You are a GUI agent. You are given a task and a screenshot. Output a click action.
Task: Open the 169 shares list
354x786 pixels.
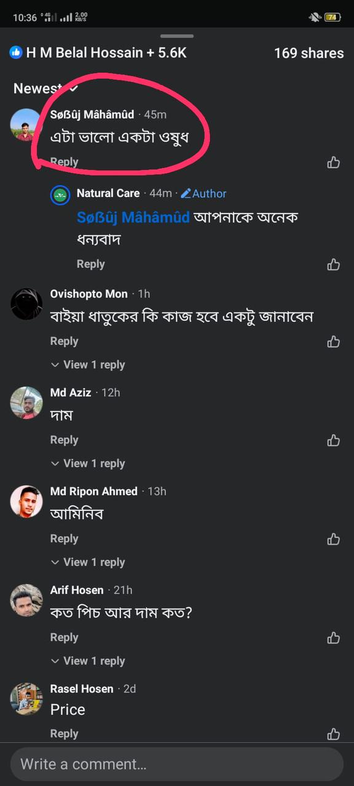click(309, 53)
